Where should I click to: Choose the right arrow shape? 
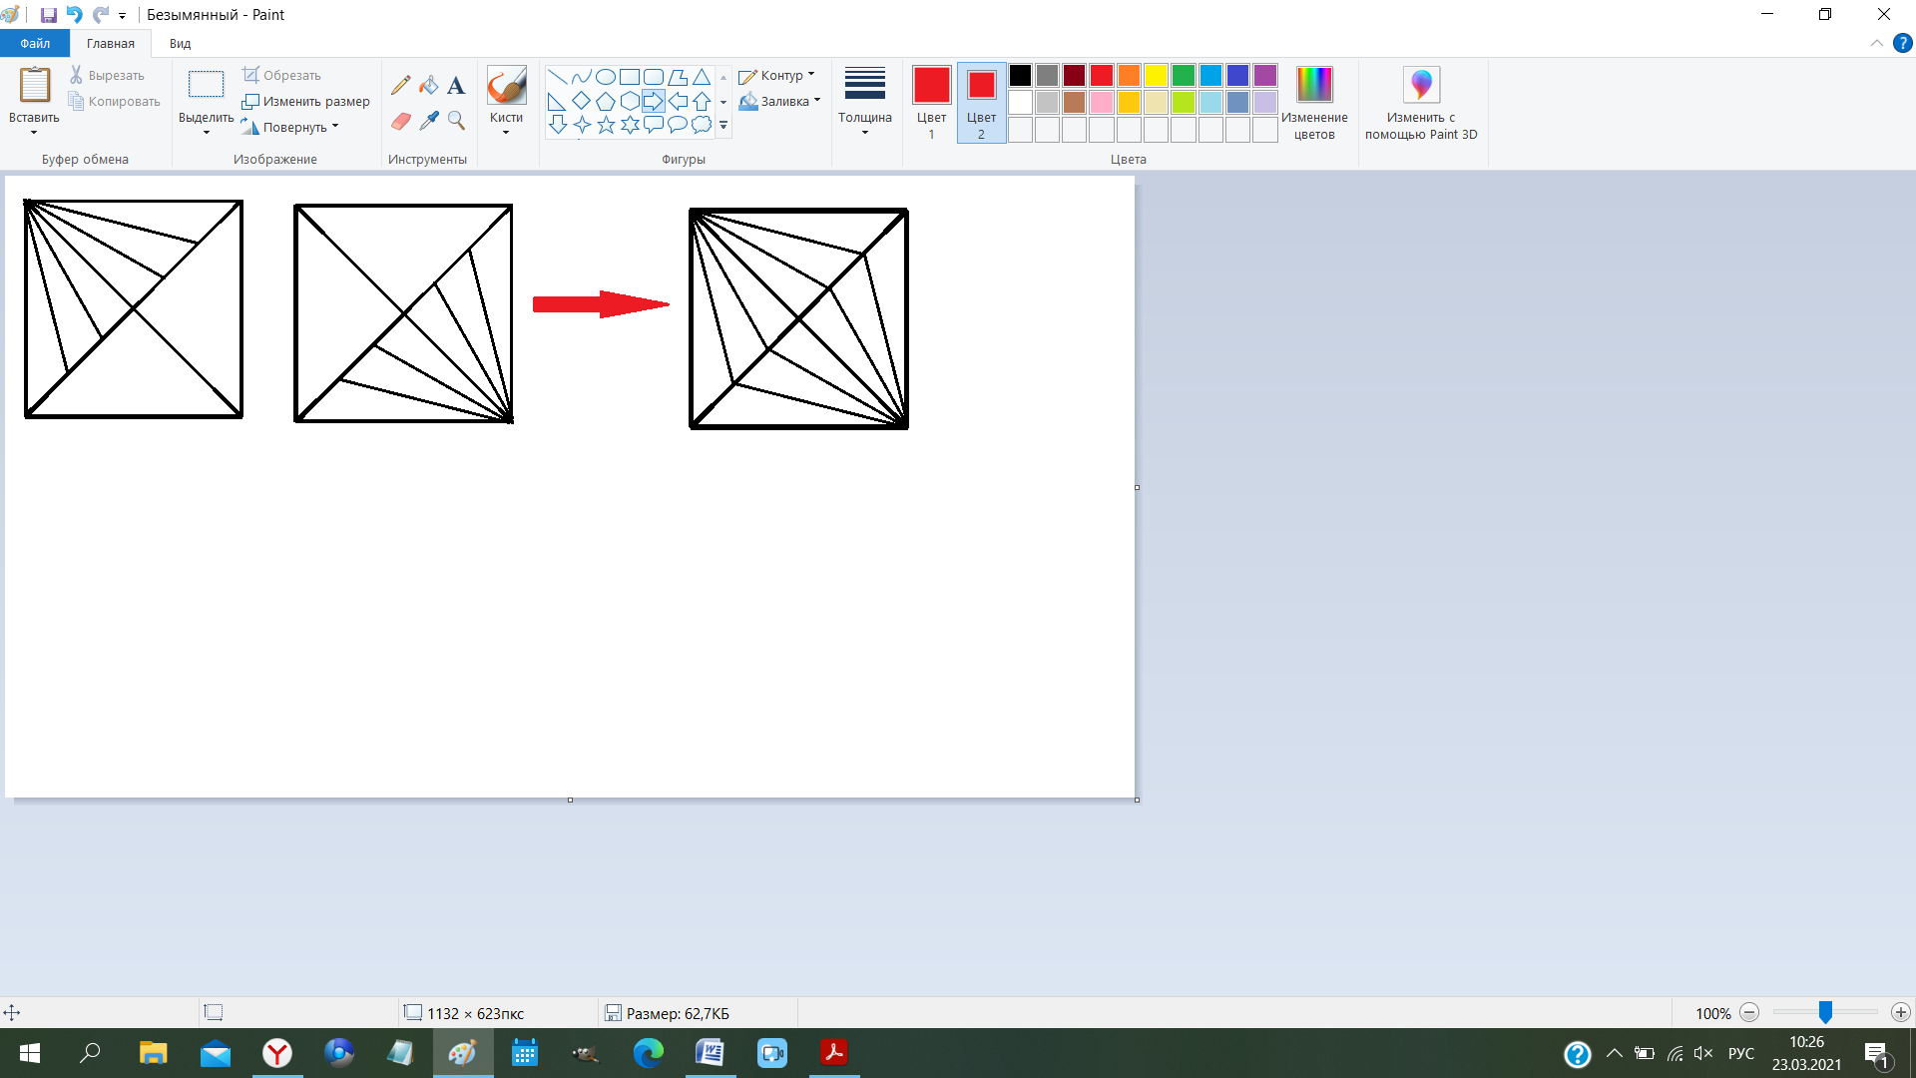pyautogui.click(x=654, y=101)
